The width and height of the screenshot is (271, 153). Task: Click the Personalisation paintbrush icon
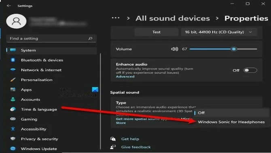(x=13, y=80)
